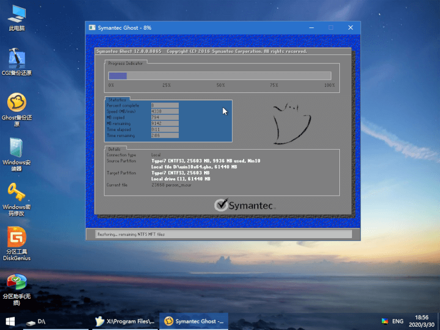This screenshot has height=330, width=440.
Task: Click the Target Partition label
Action: pyautogui.click(x=121, y=173)
